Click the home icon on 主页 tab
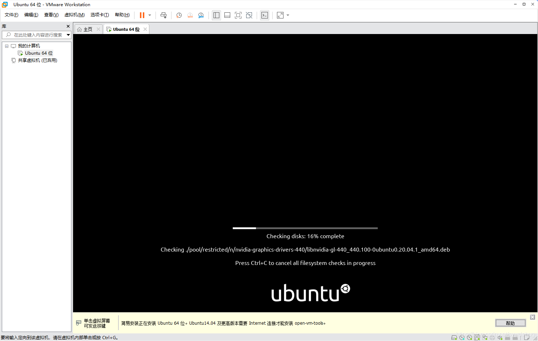Image resolution: width=538 pixels, height=341 pixels. [79, 29]
